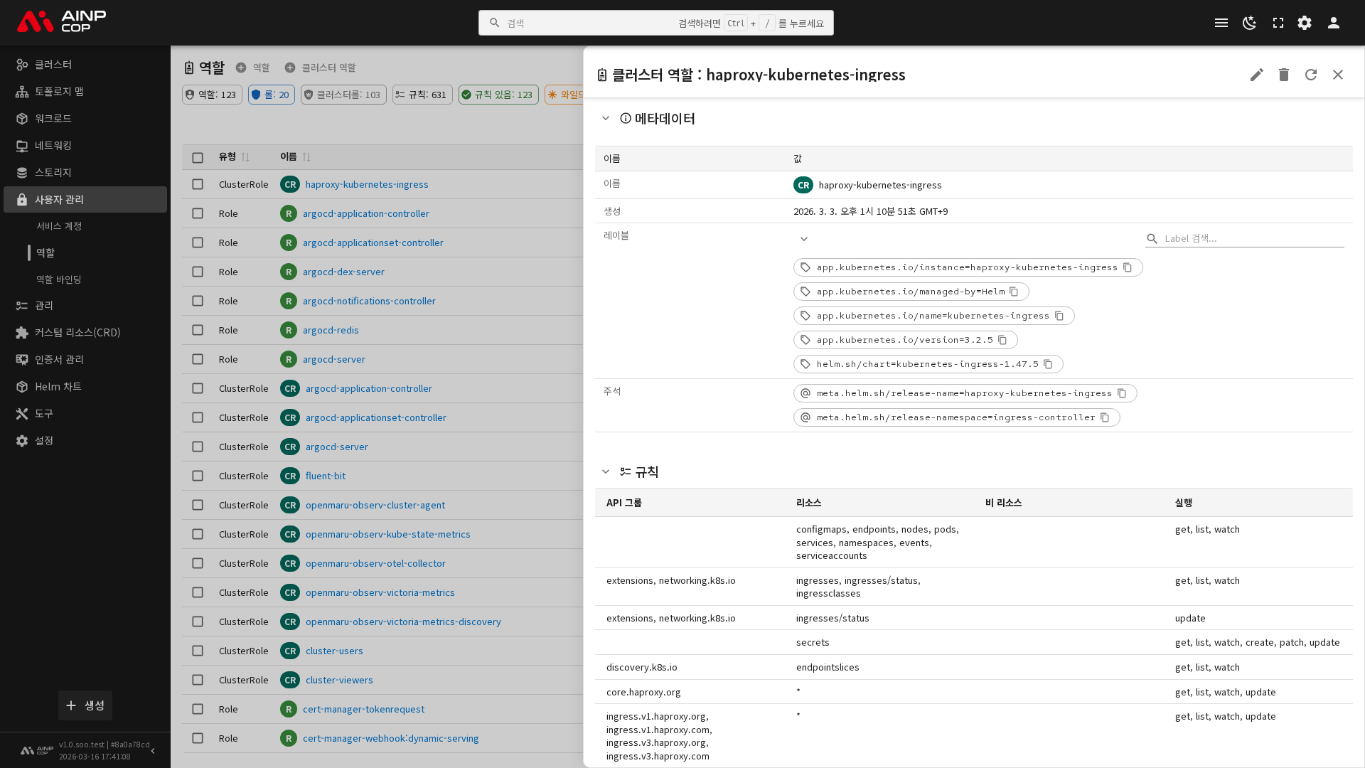Toggle dark mode moon icon
The height and width of the screenshot is (768, 1365).
tap(1249, 23)
